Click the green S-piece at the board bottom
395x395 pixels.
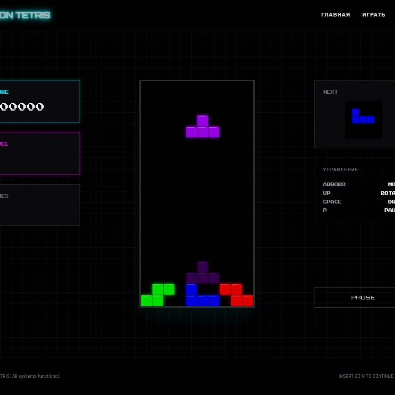click(x=157, y=295)
